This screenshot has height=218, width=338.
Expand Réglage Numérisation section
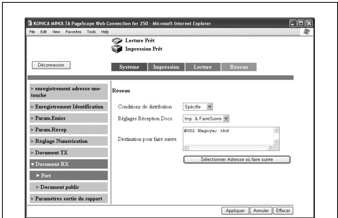[x=69, y=141]
